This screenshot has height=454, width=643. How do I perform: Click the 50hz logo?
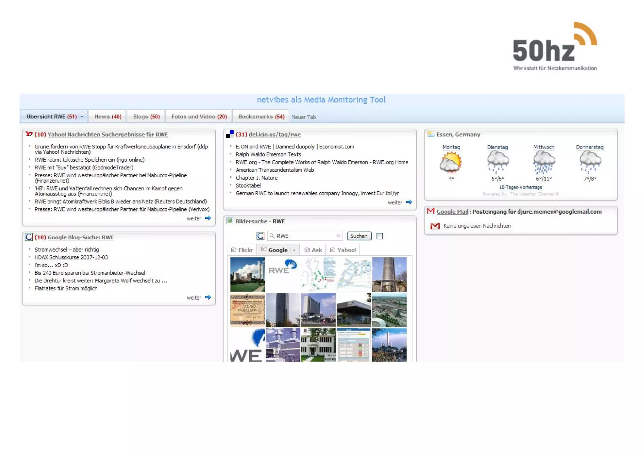555,46
